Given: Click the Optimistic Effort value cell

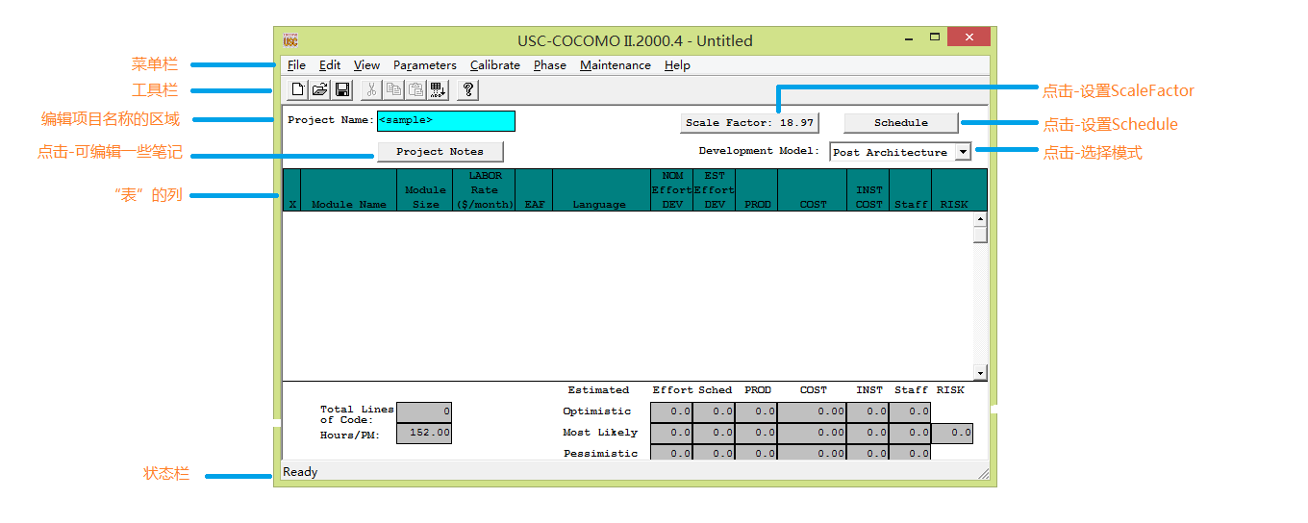Looking at the screenshot, I should click(x=672, y=411).
